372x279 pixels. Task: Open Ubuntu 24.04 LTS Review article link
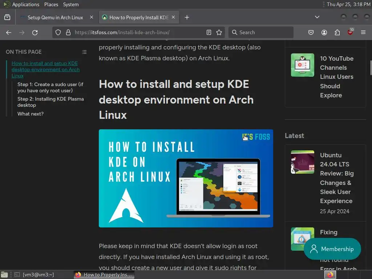pos(337,178)
